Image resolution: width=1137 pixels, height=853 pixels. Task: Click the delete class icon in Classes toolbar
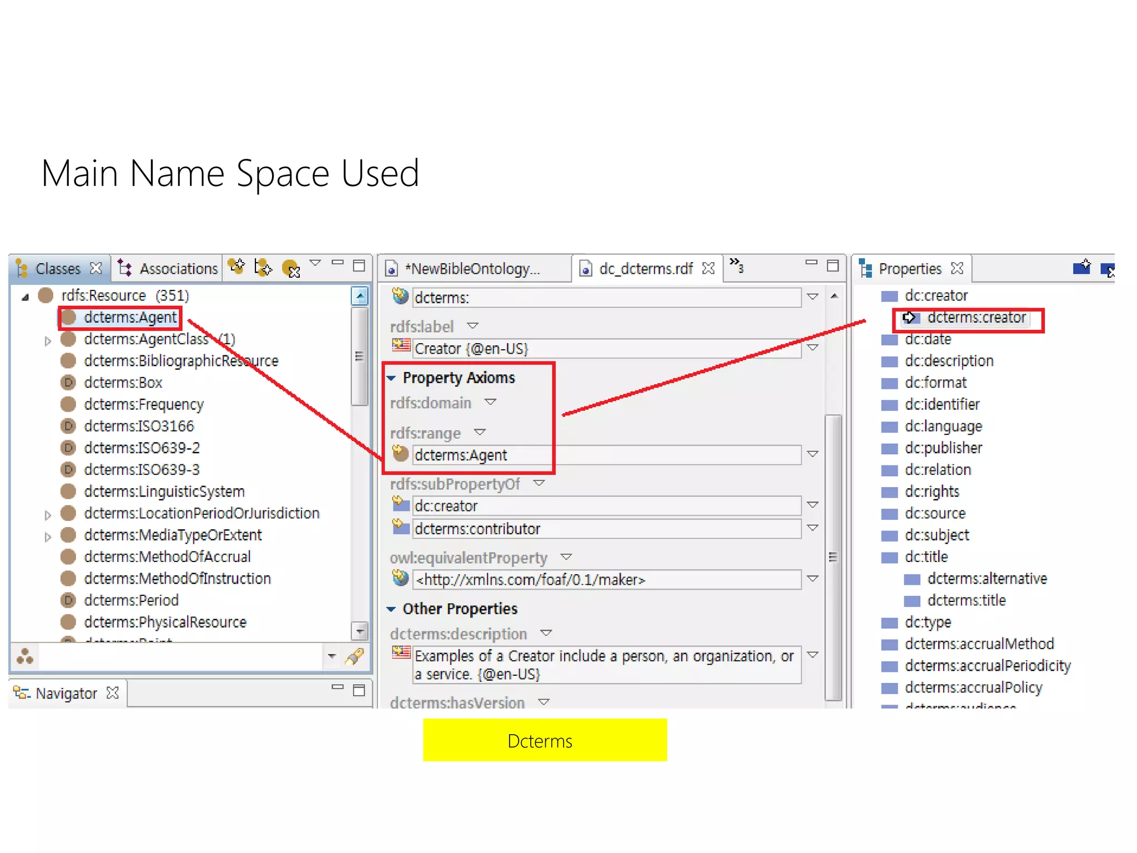[x=291, y=269]
